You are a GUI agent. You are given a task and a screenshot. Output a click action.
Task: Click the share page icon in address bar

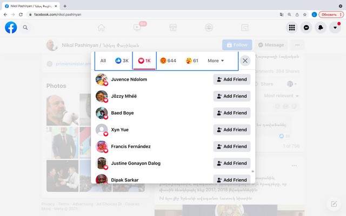point(297,15)
